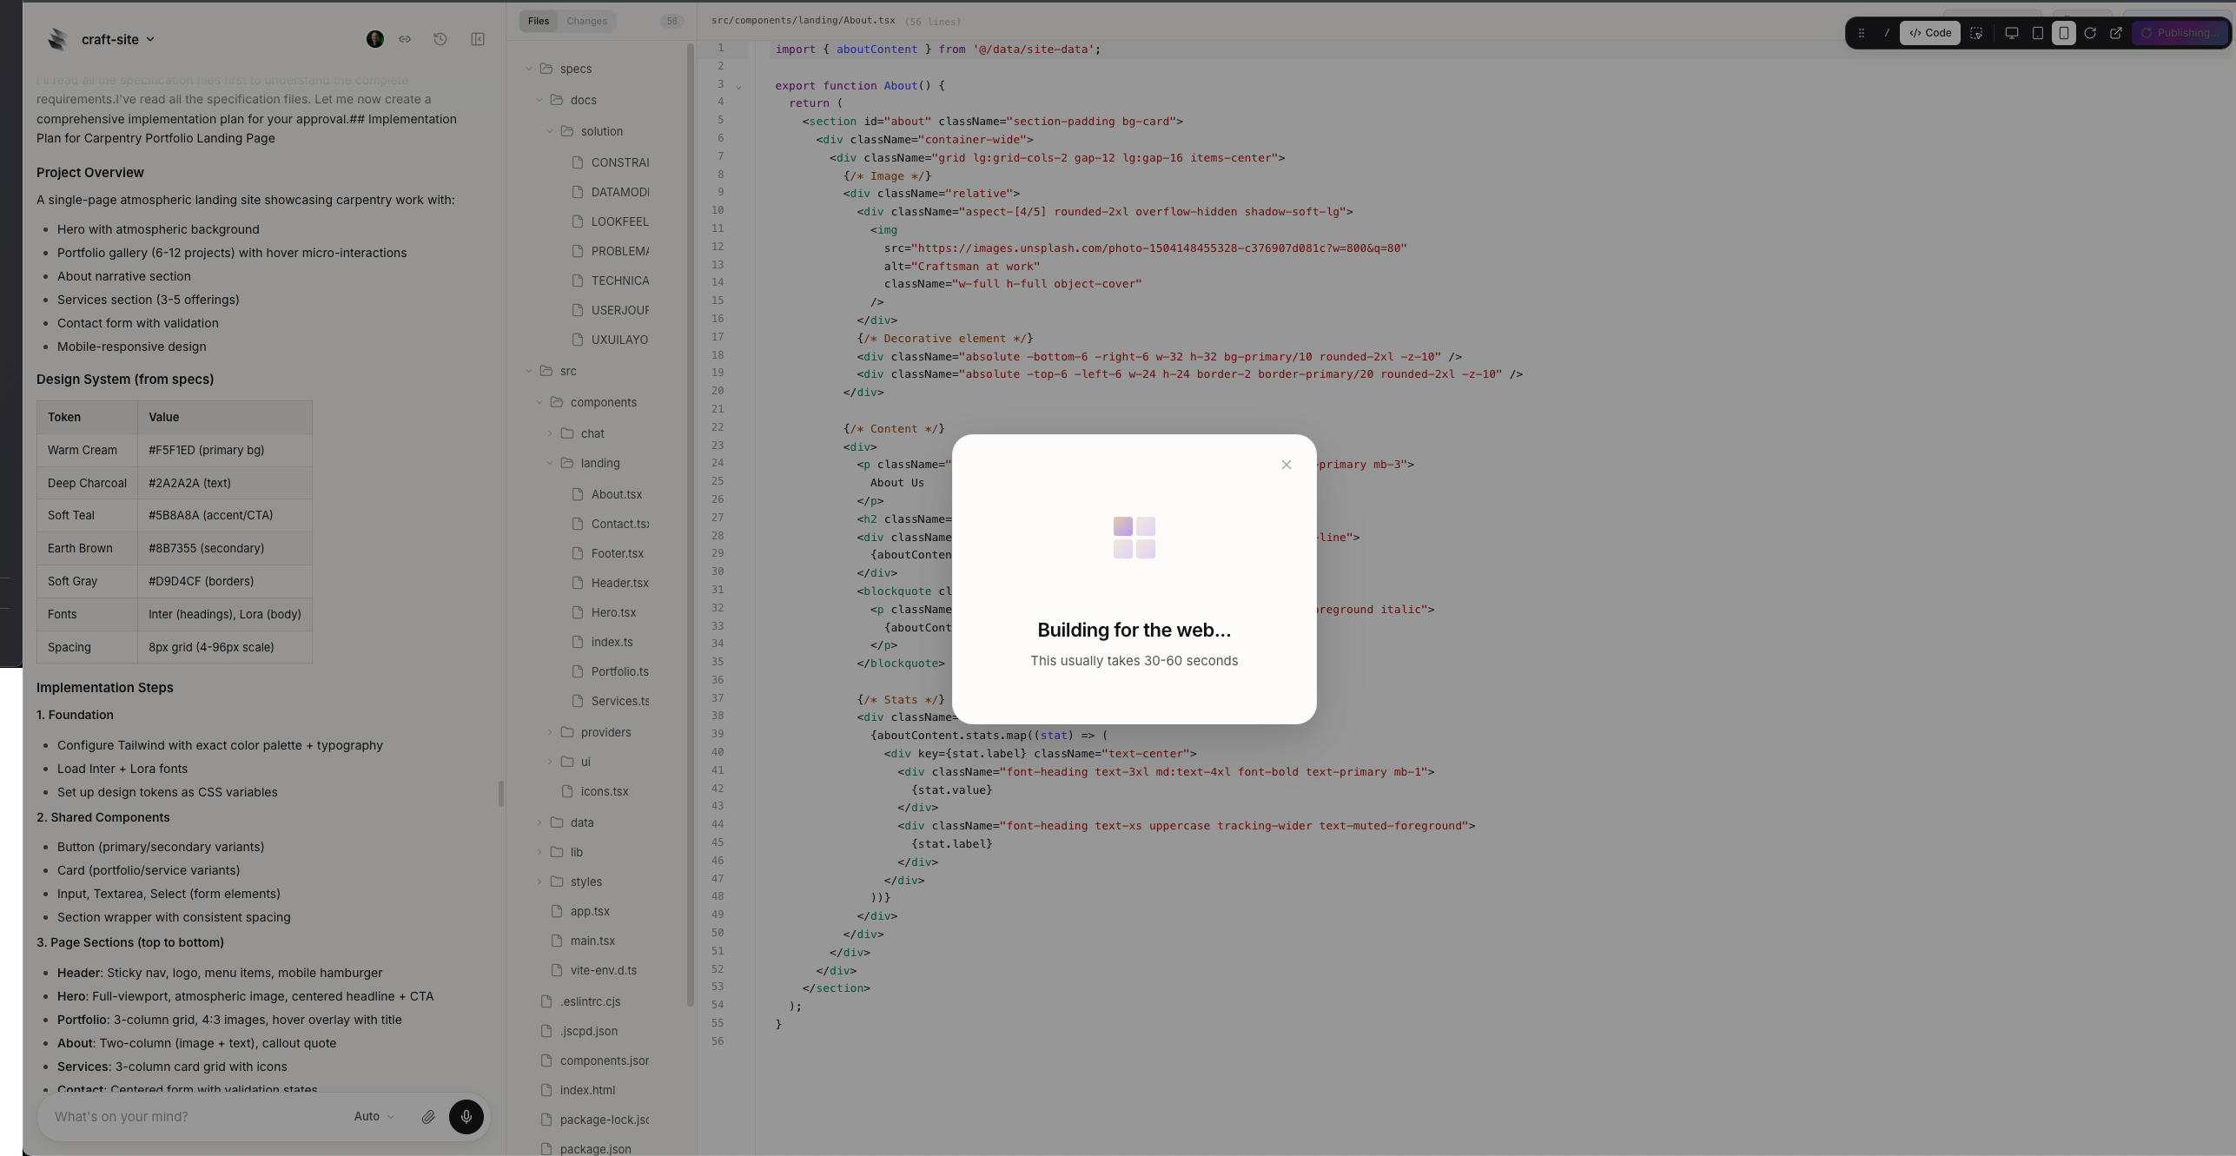Click the microphone voice input button
The image size is (2236, 1156).
click(x=466, y=1116)
